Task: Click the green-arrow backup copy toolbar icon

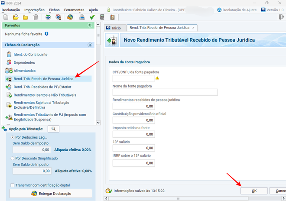Action: (48, 17)
